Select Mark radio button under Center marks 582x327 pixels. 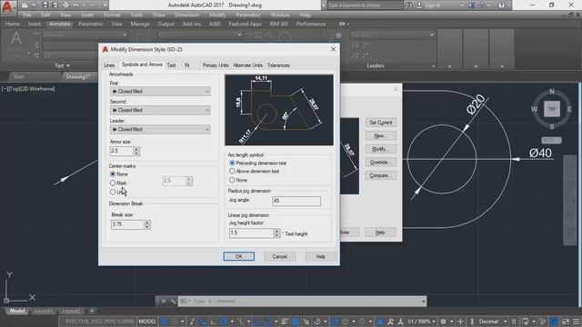pyautogui.click(x=113, y=183)
